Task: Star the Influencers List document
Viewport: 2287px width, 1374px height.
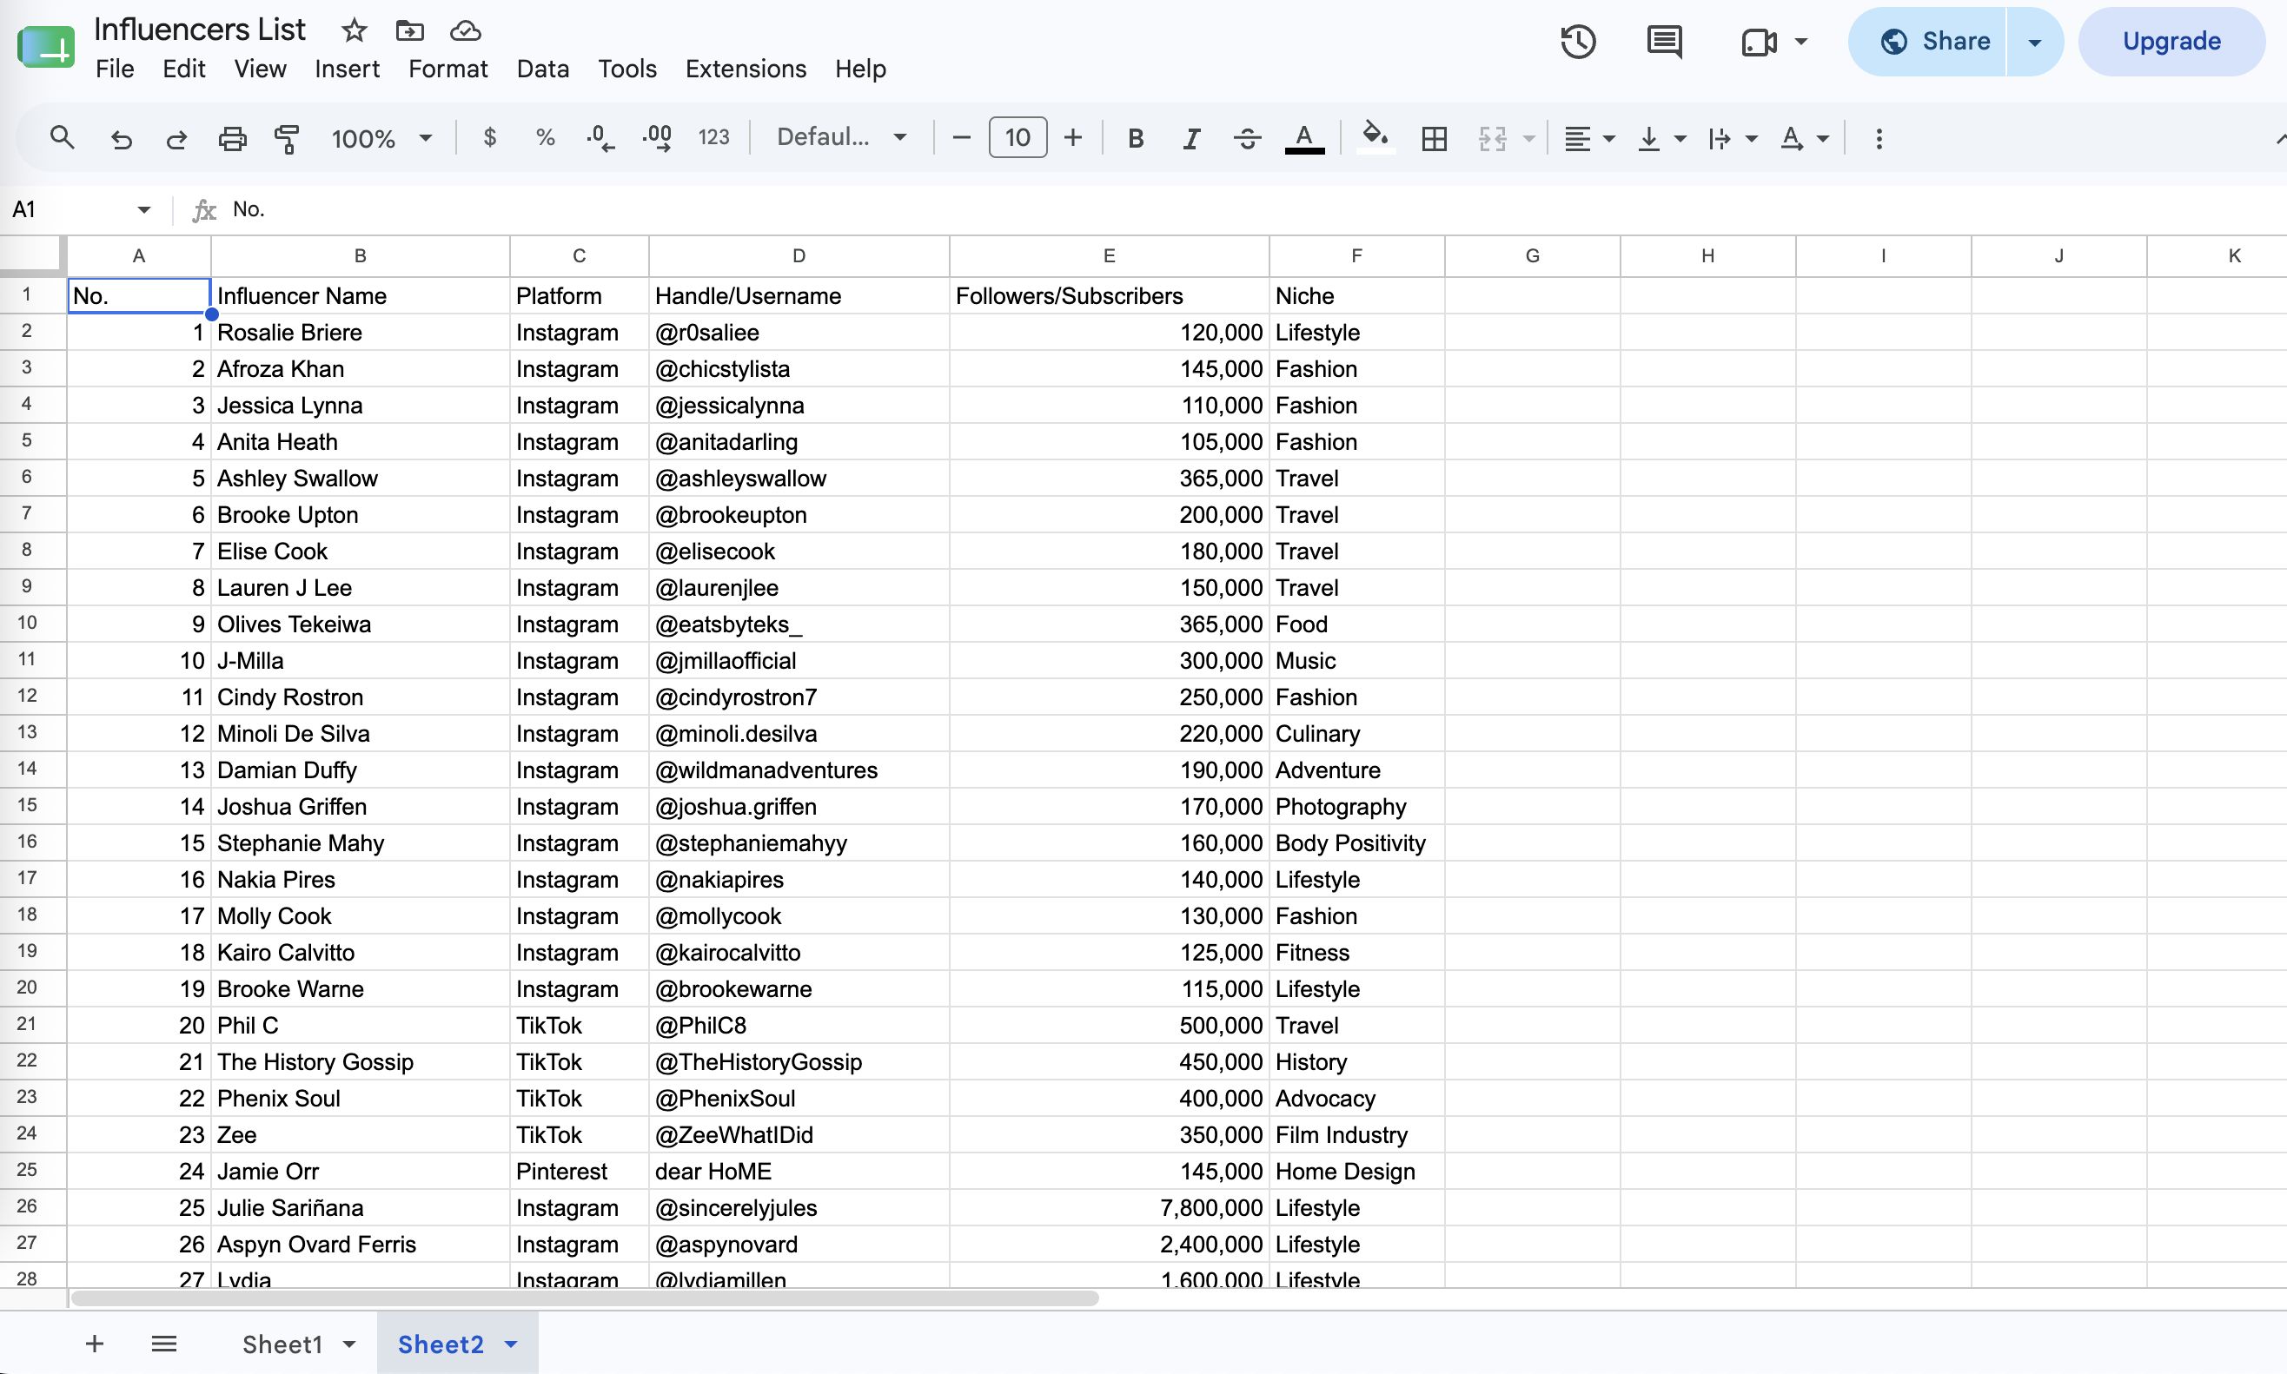Action: click(x=354, y=30)
